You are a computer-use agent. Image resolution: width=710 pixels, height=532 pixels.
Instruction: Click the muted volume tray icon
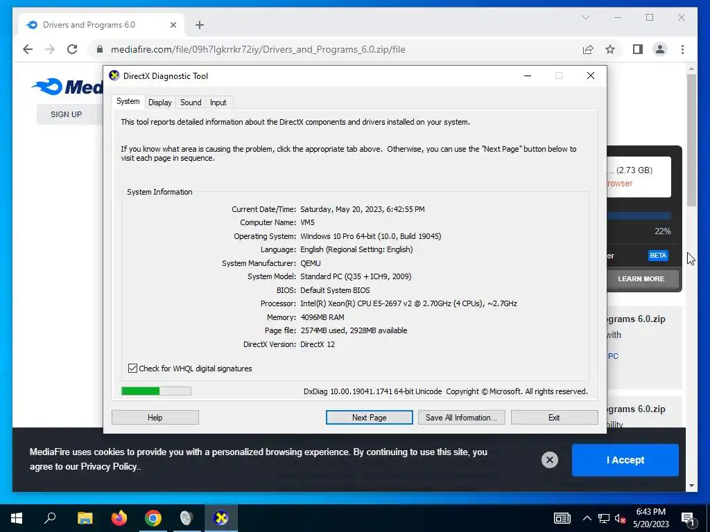pos(621,518)
